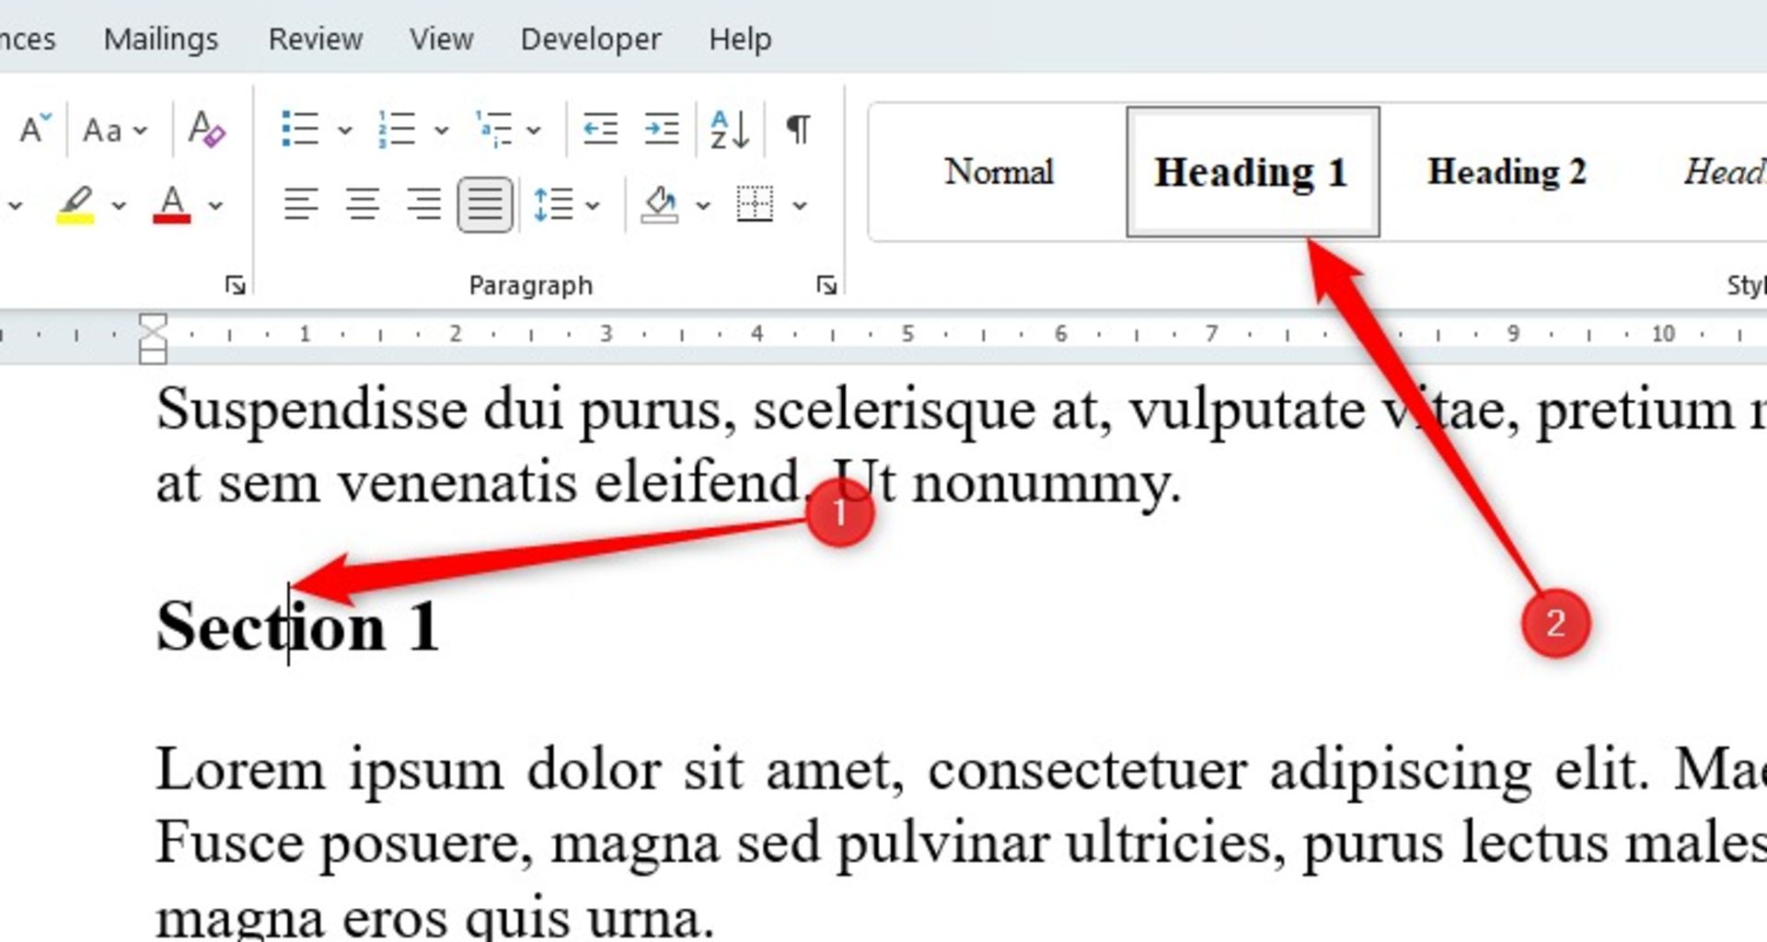The image size is (1767, 942).
Task: Click the numbered list icon
Action: [397, 129]
